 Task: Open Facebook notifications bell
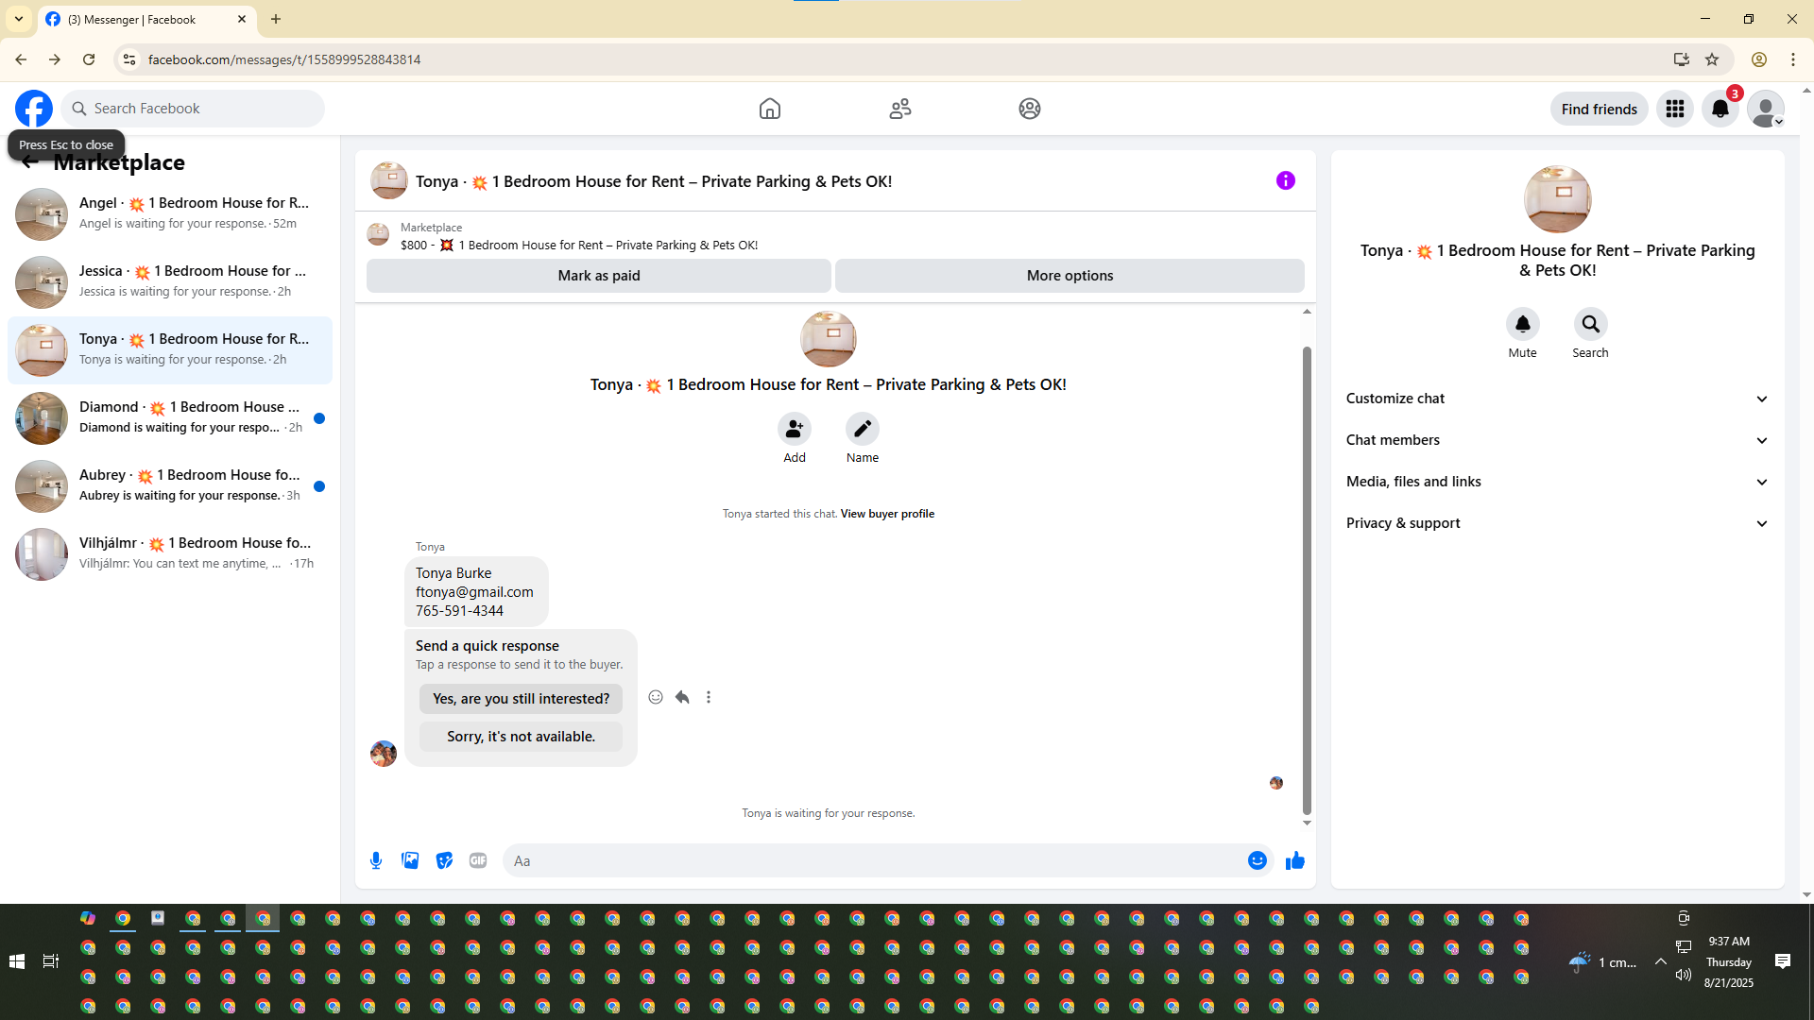pos(1720,109)
